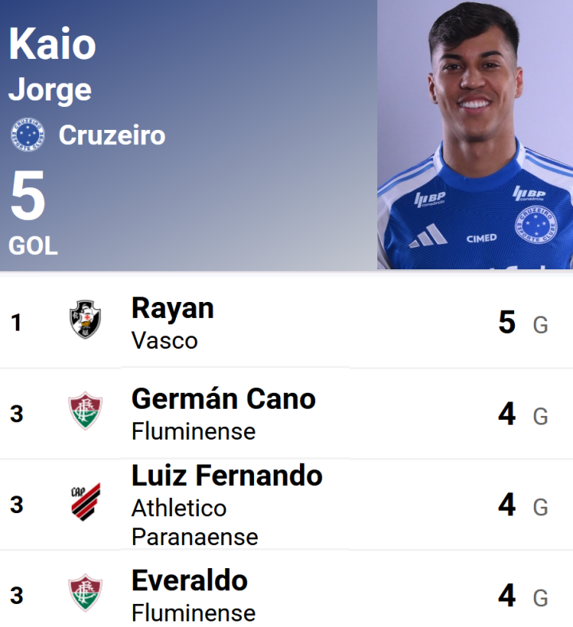Select the Luiz Fernando player name
The height and width of the screenshot is (627, 573).
tap(227, 476)
